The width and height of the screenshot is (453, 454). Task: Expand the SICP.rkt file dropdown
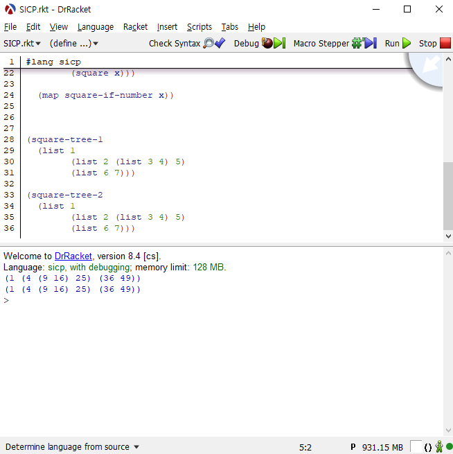22,43
